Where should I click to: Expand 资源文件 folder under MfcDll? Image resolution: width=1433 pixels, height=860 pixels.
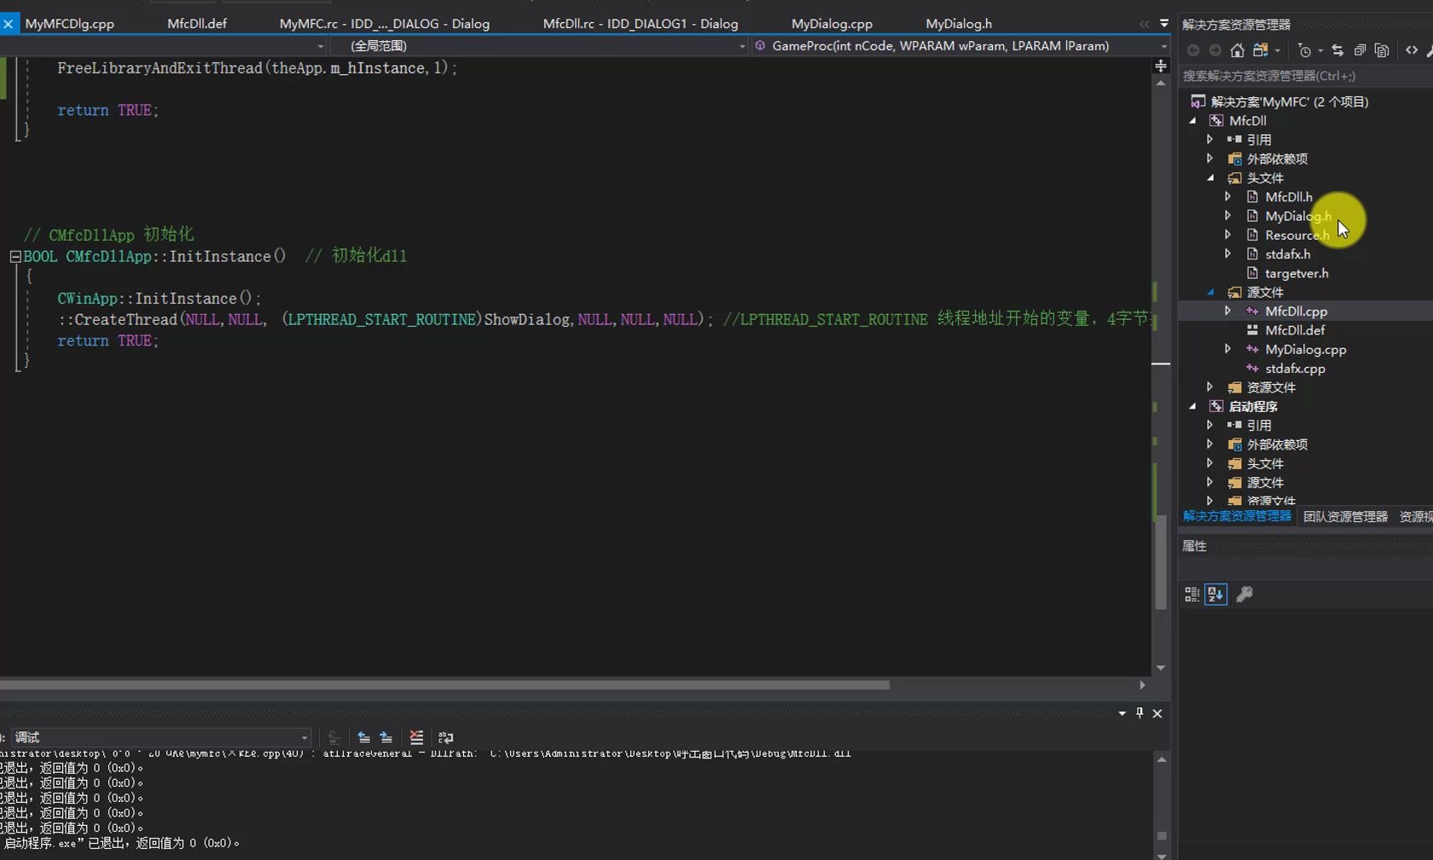tap(1210, 387)
